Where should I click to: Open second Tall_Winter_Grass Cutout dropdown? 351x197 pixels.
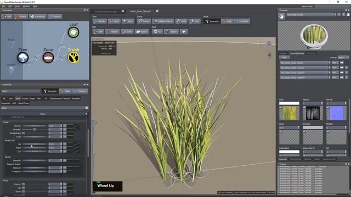tap(305, 68)
